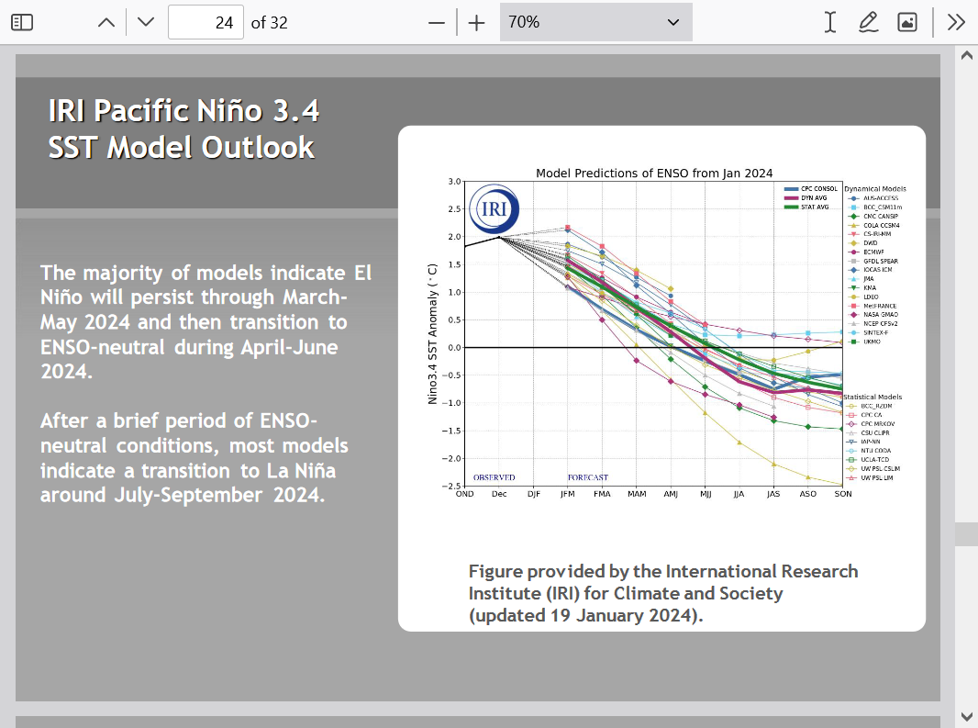Add an image with the image tool
The image size is (978, 728).
(906, 22)
